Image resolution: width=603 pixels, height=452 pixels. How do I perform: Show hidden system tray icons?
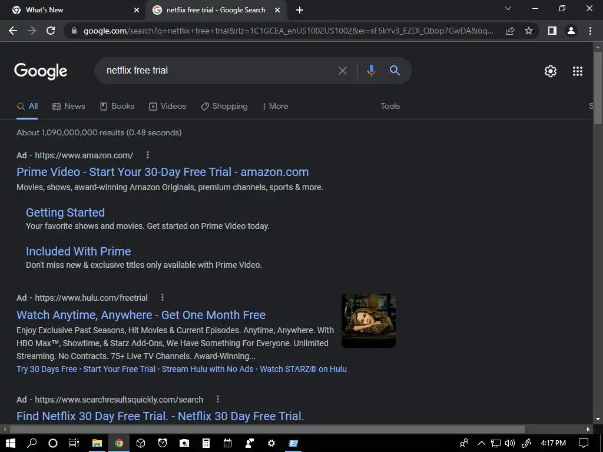pyautogui.click(x=481, y=443)
